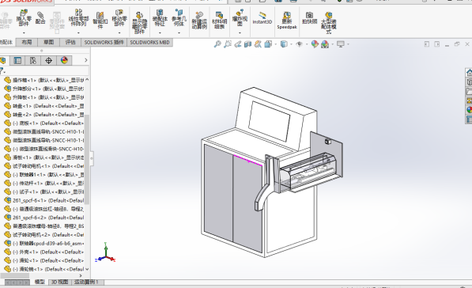Switch to the 3D 视图 bottom tab
The height and width of the screenshot is (288, 472).
tap(59, 282)
